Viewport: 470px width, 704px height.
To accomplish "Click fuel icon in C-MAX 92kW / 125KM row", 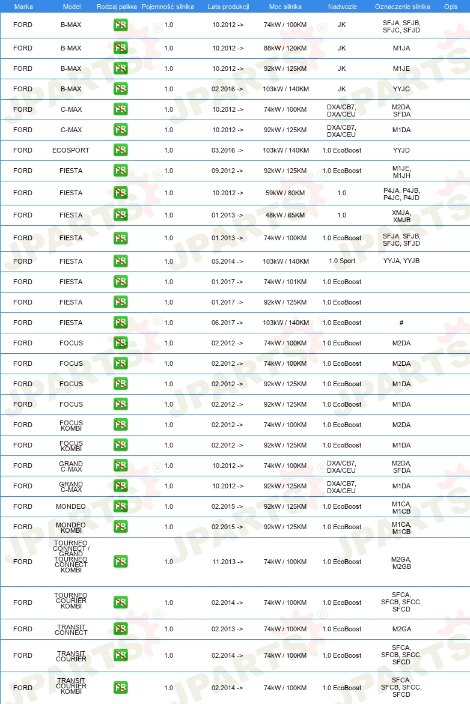I will [120, 130].
